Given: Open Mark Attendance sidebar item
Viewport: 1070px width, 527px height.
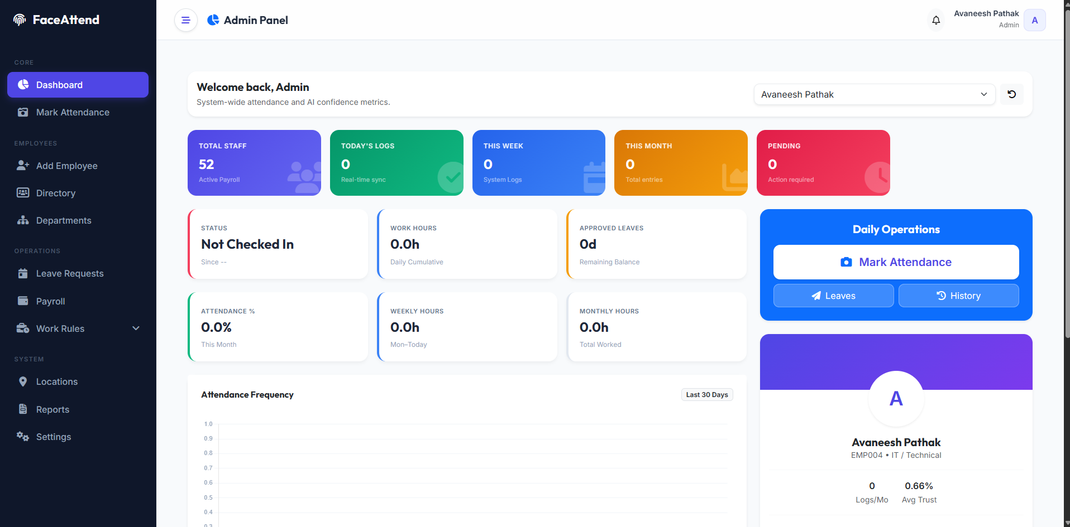Looking at the screenshot, I should tap(78, 112).
